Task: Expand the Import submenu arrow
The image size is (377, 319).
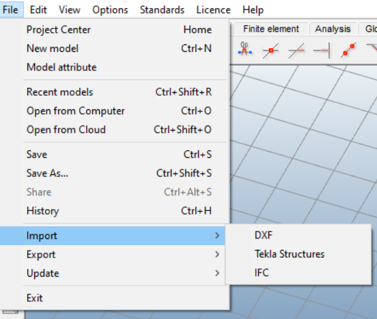Action: tap(217, 236)
